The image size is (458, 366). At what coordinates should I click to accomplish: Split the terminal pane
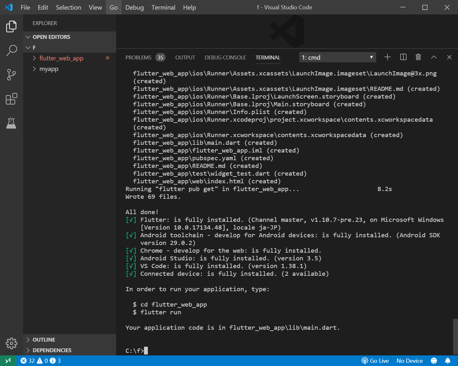pyautogui.click(x=403, y=57)
